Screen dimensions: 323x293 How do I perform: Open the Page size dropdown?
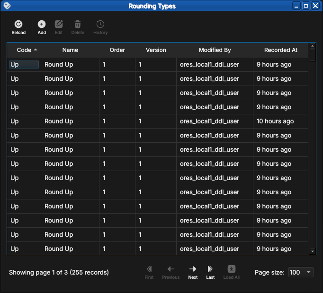(301, 272)
